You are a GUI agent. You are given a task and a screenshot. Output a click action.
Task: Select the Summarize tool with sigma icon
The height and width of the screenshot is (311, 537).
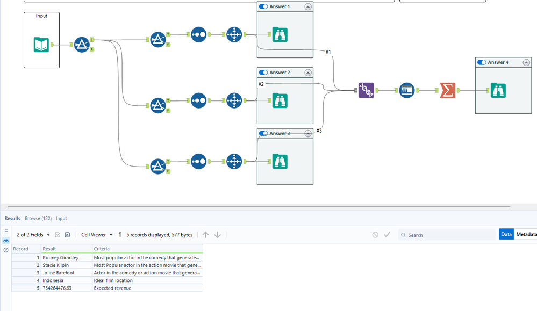tap(447, 91)
